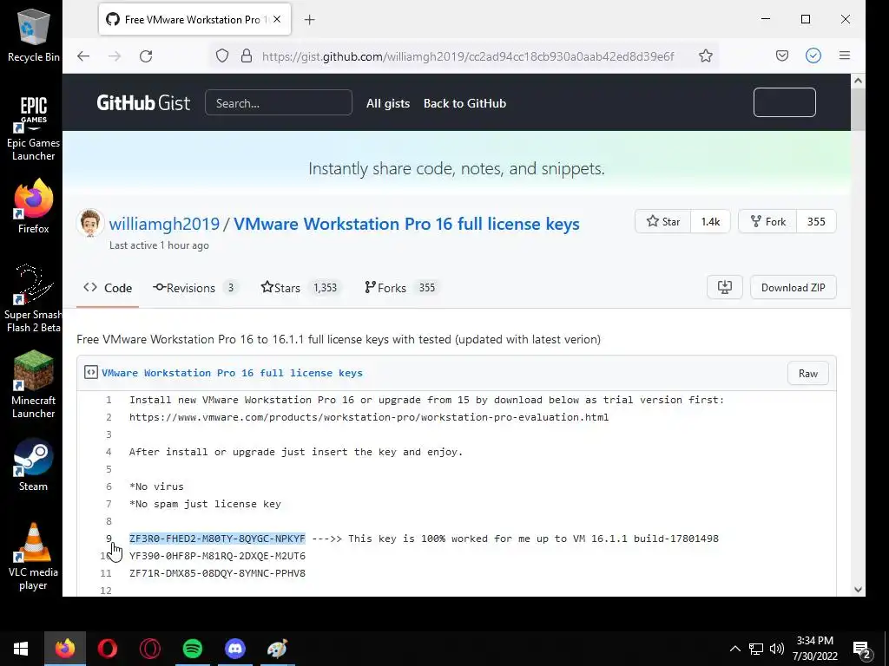Viewport: 889px width, 666px height.
Task: Launch Epic Games Launcher from desktop
Action: click(x=34, y=128)
